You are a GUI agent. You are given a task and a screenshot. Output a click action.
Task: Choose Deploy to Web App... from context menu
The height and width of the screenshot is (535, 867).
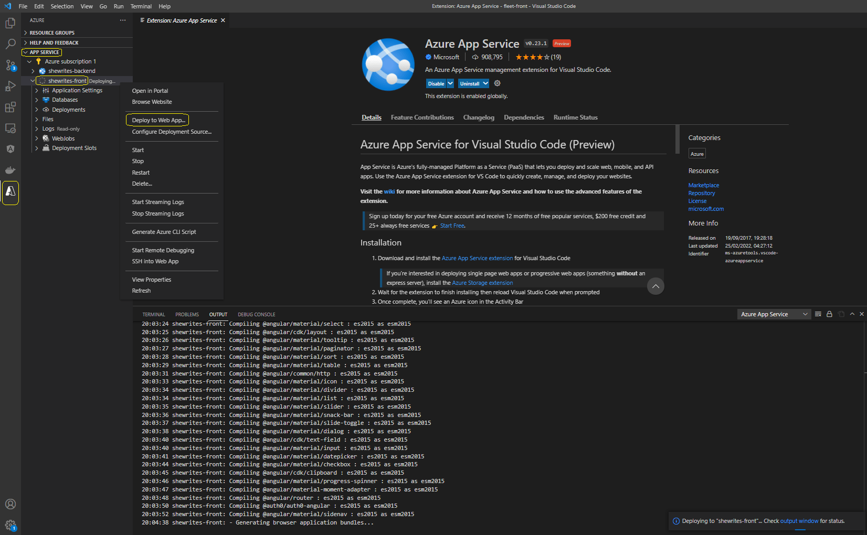tap(157, 120)
